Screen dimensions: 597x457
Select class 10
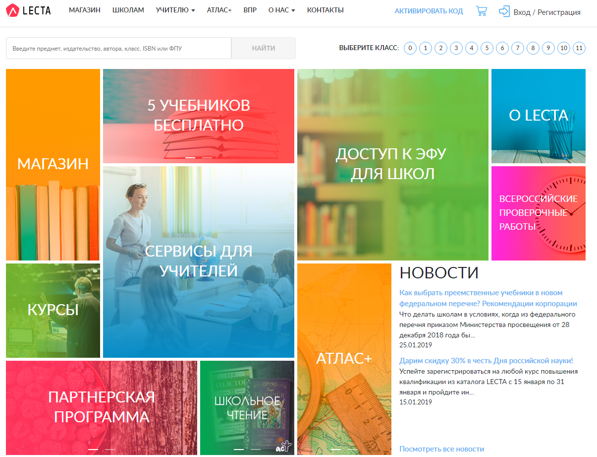[x=564, y=48]
